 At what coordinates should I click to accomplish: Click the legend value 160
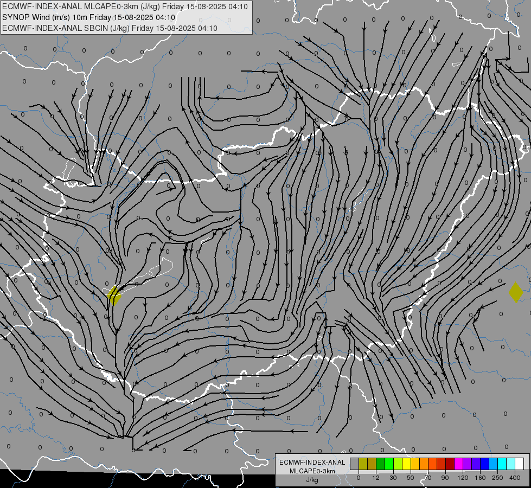(x=480, y=478)
